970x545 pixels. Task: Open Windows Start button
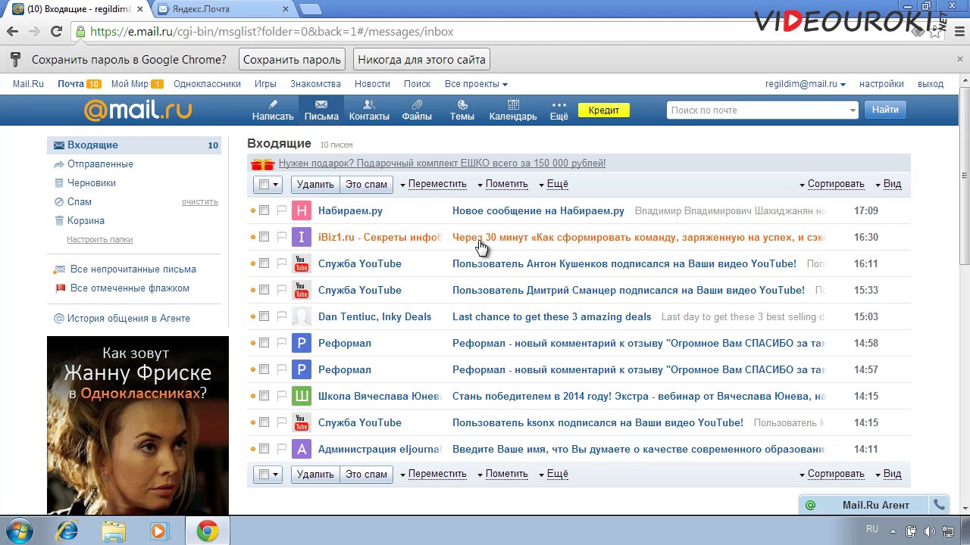[18, 531]
